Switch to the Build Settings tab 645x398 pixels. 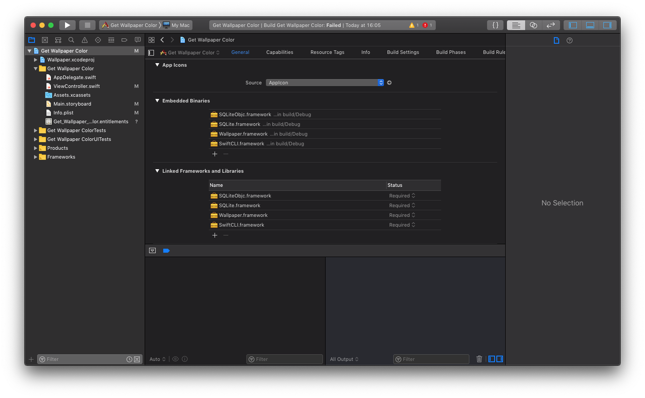tap(403, 52)
